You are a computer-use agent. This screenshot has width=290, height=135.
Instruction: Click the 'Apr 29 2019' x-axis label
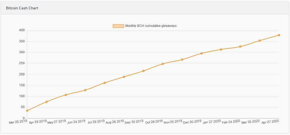pos(38,122)
